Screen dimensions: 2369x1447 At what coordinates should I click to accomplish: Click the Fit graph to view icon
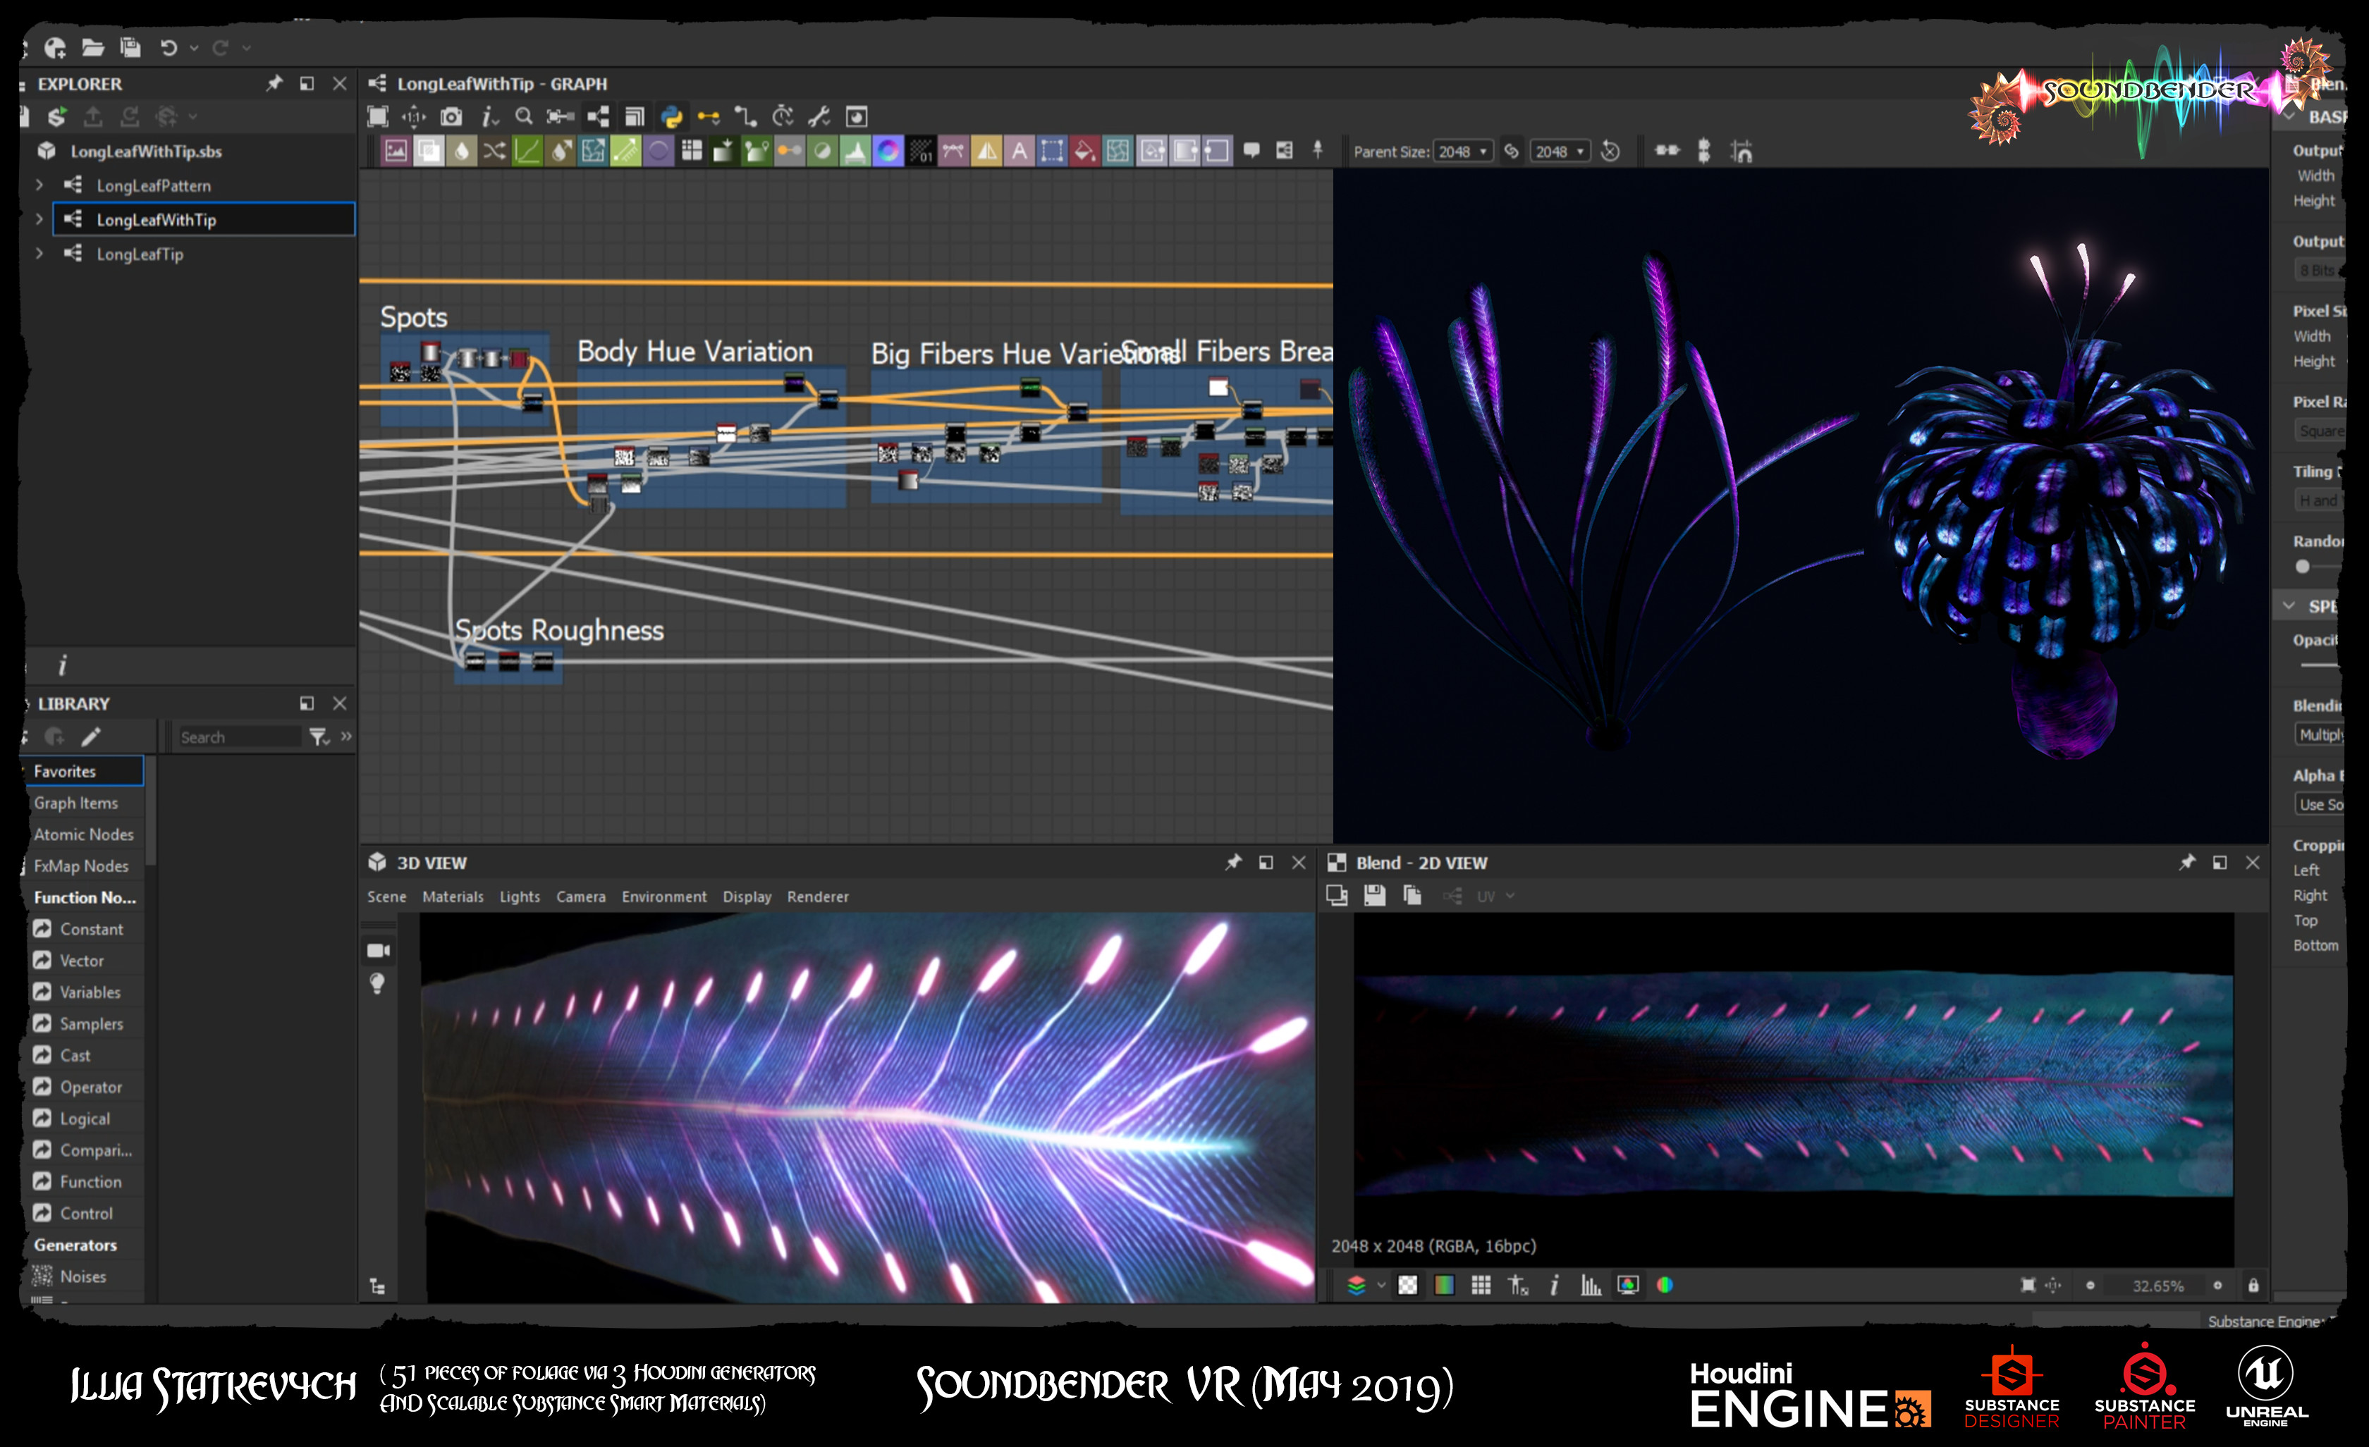pyautogui.click(x=378, y=116)
